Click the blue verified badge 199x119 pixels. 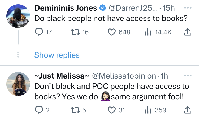point(102,8)
